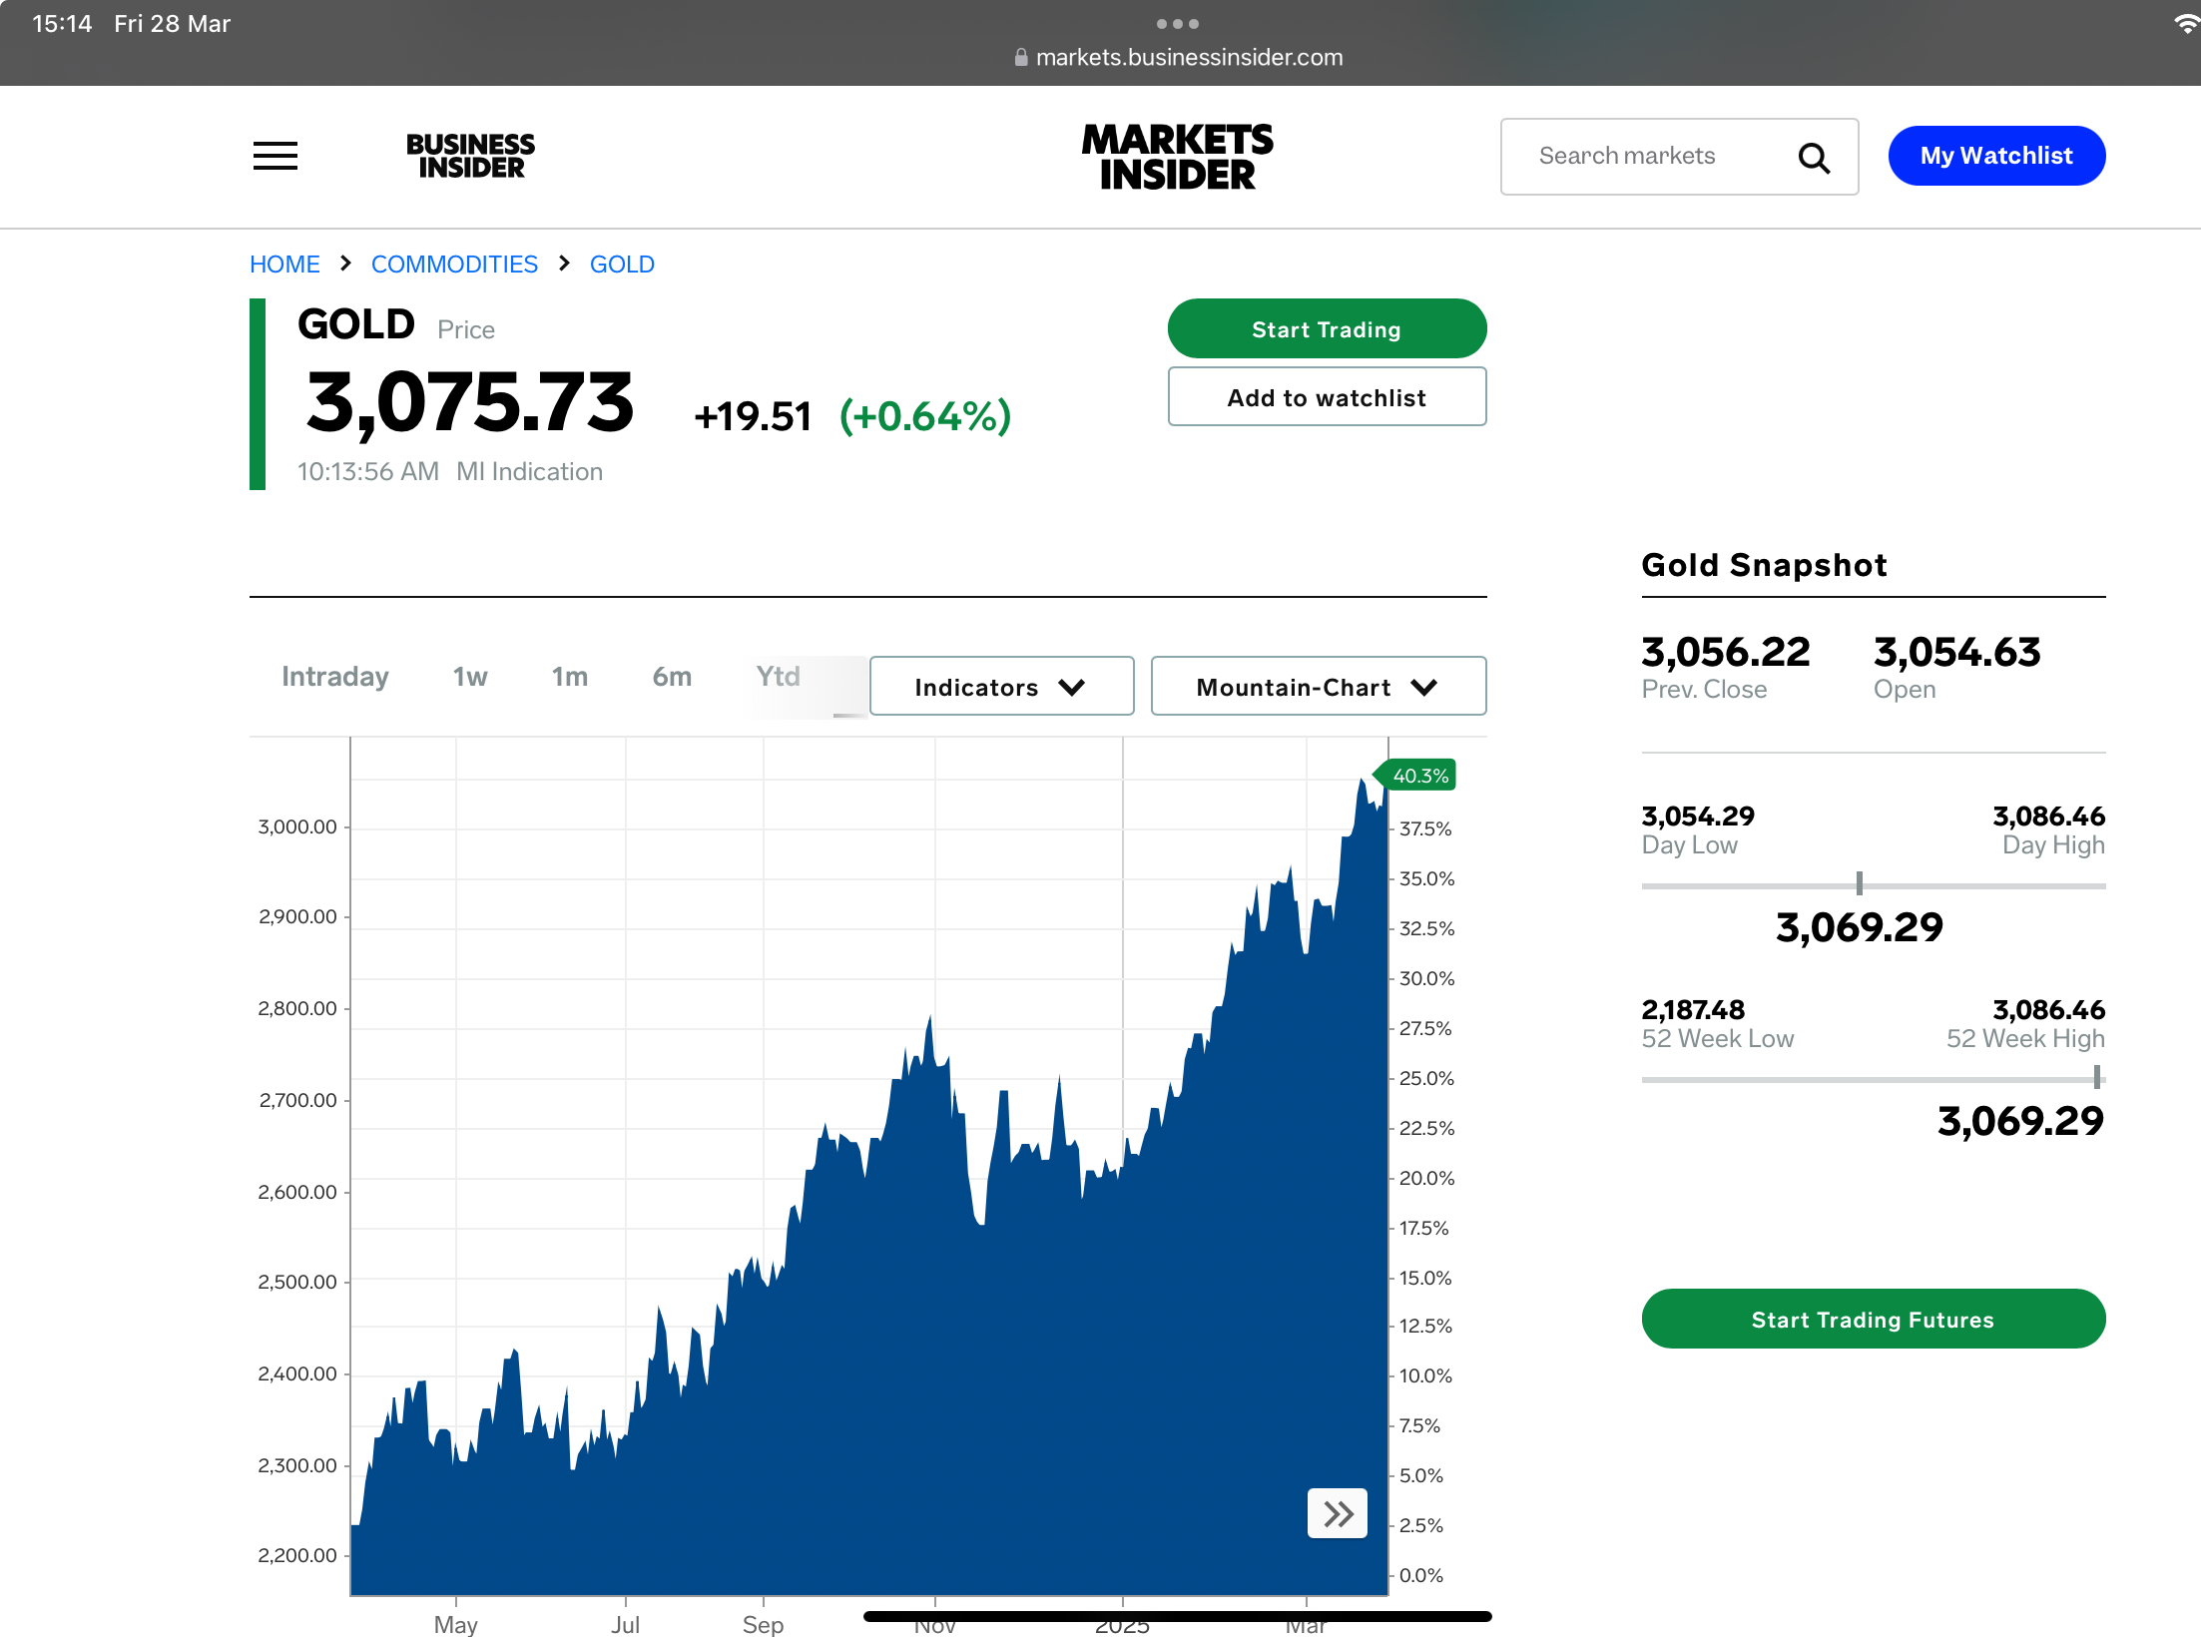Click the +19.51 price change

tap(753, 417)
